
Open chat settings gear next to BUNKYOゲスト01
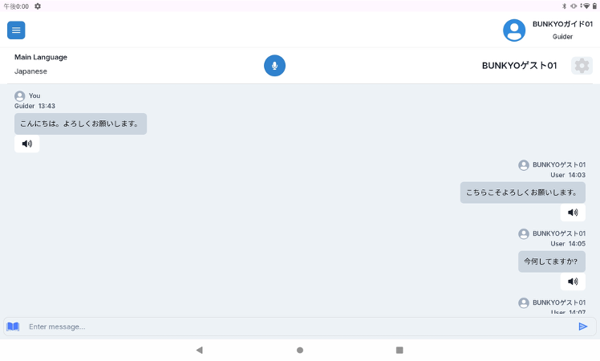tap(582, 66)
